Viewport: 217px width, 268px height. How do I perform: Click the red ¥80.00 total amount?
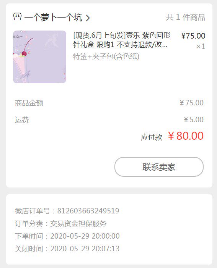tap(186, 136)
